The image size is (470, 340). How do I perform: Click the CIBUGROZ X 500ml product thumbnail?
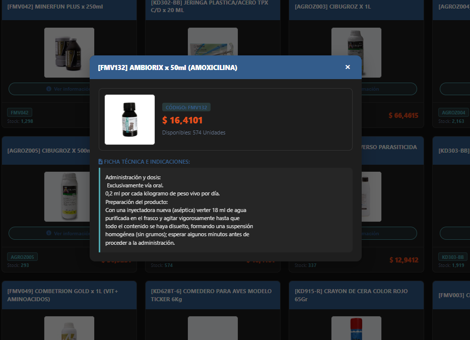pyautogui.click(x=67, y=196)
